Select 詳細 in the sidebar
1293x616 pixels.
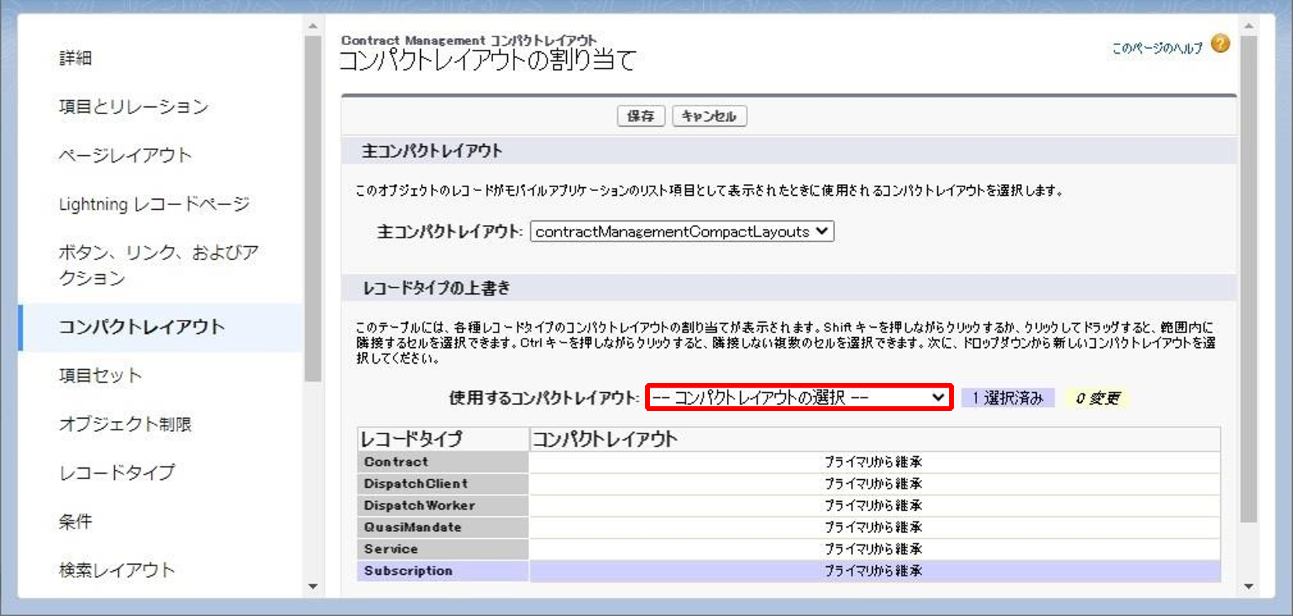(75, 58)
